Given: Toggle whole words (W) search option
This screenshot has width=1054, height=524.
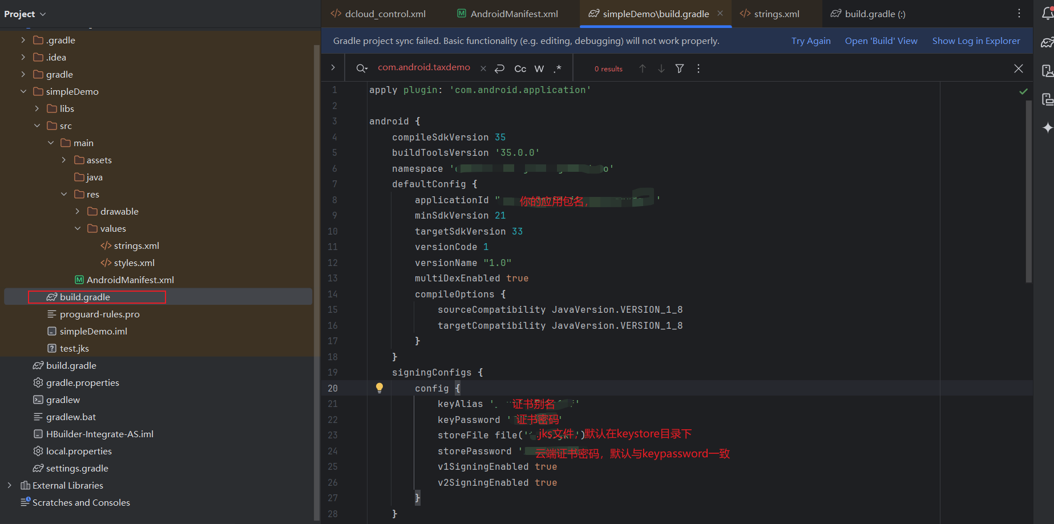Looking at the screenshot, I should point(539,68).
